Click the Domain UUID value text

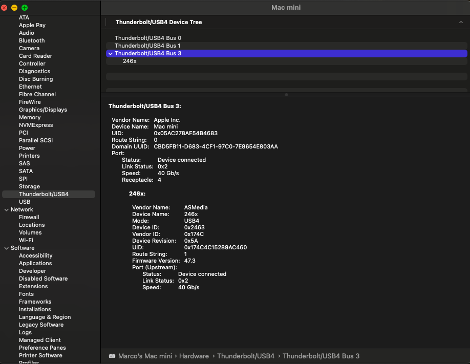pyautogui.click(x=216, y=146)
